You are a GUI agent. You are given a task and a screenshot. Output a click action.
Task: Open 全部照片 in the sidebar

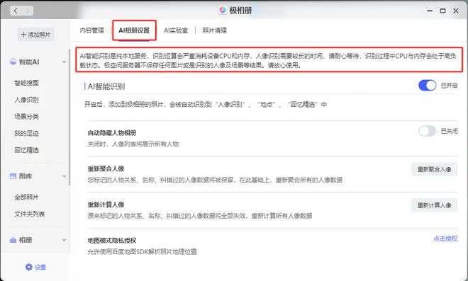pyautogui.click(x=26, y=197)
